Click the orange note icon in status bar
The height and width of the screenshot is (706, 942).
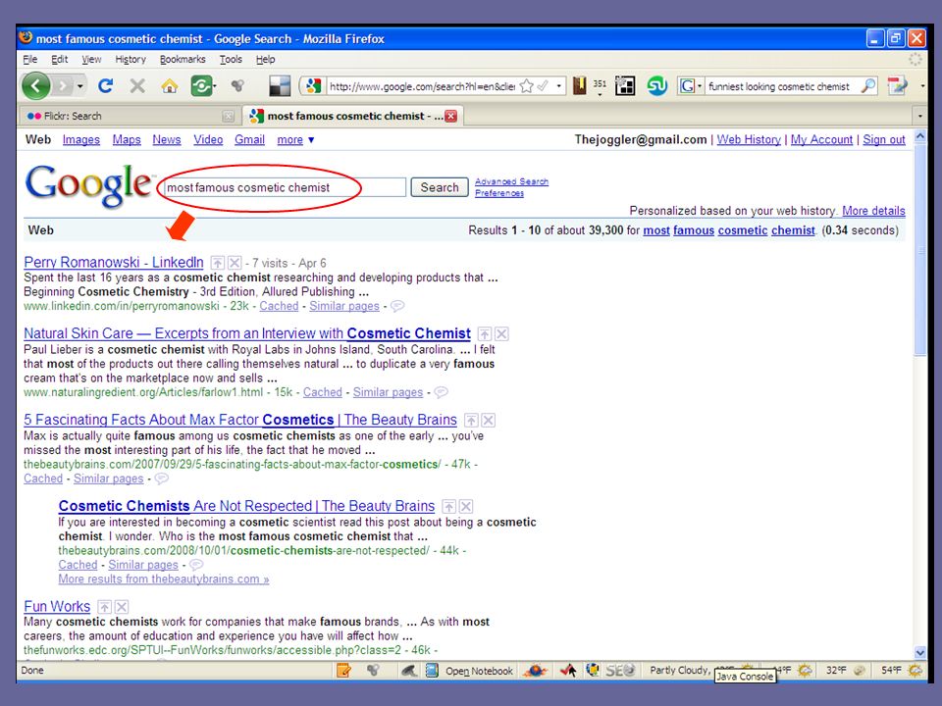coord(343,671)
